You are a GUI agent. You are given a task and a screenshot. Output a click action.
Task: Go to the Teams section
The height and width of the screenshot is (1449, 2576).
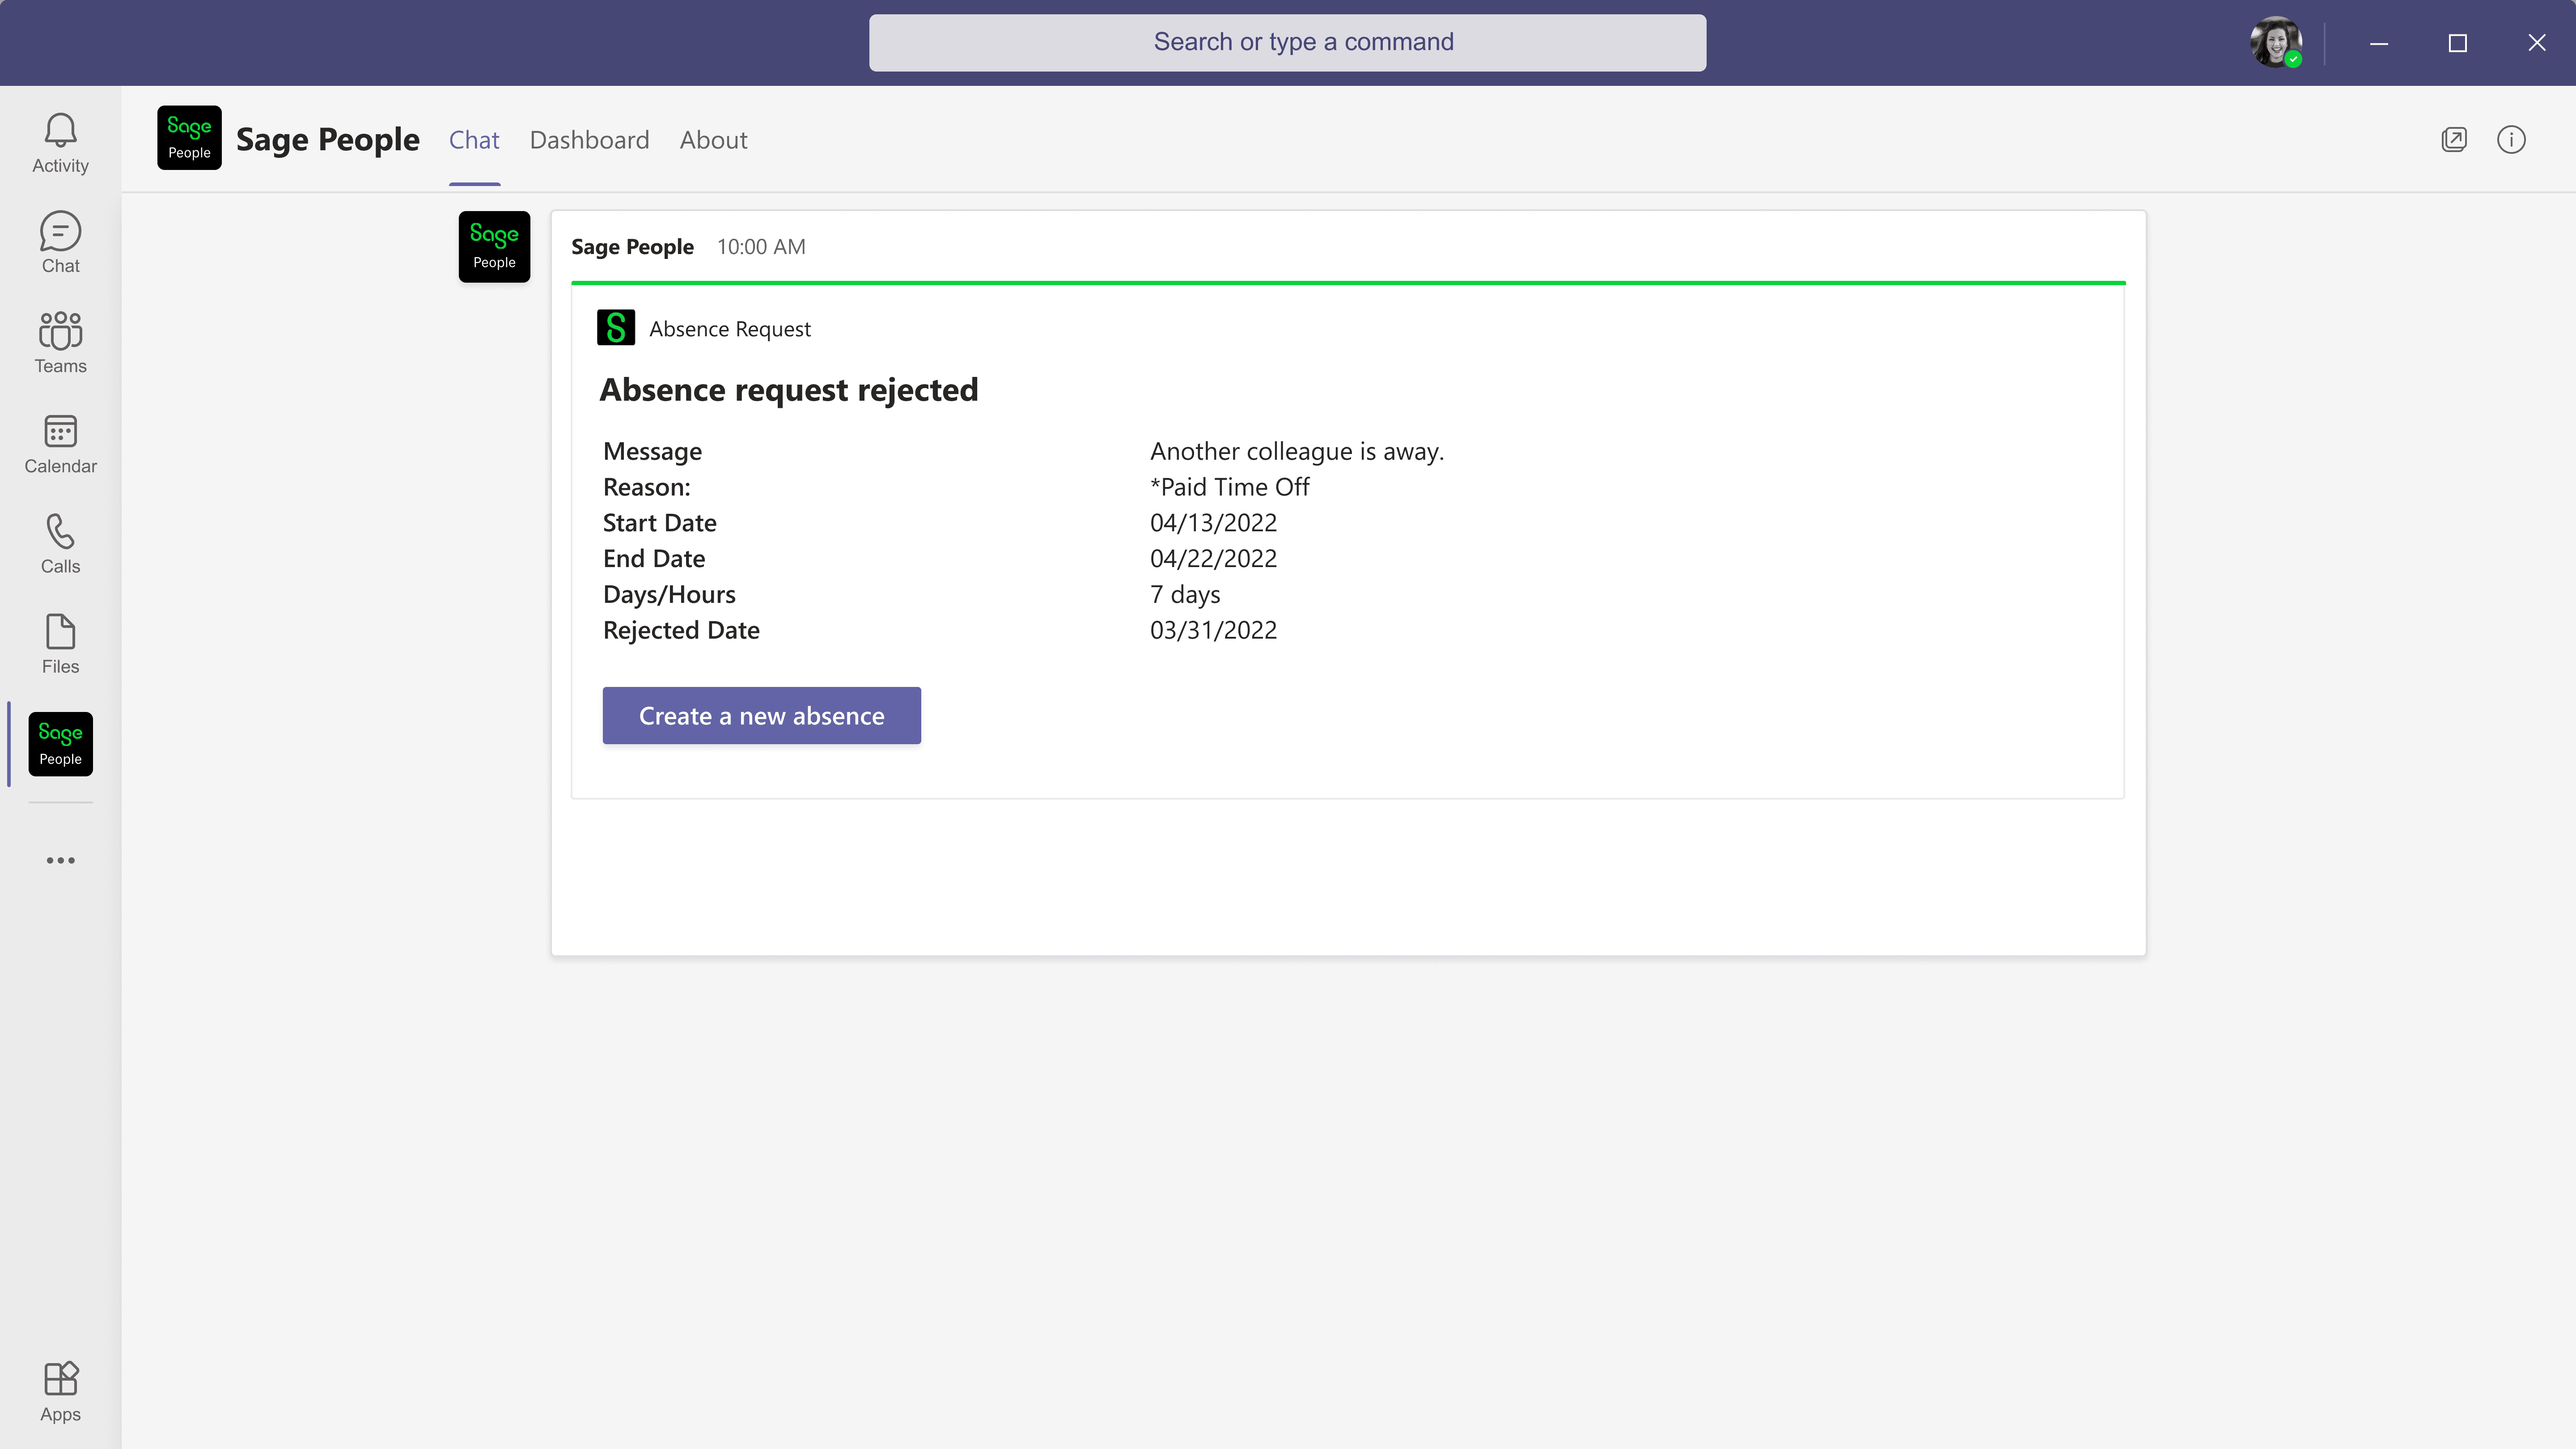pos(60,343)
